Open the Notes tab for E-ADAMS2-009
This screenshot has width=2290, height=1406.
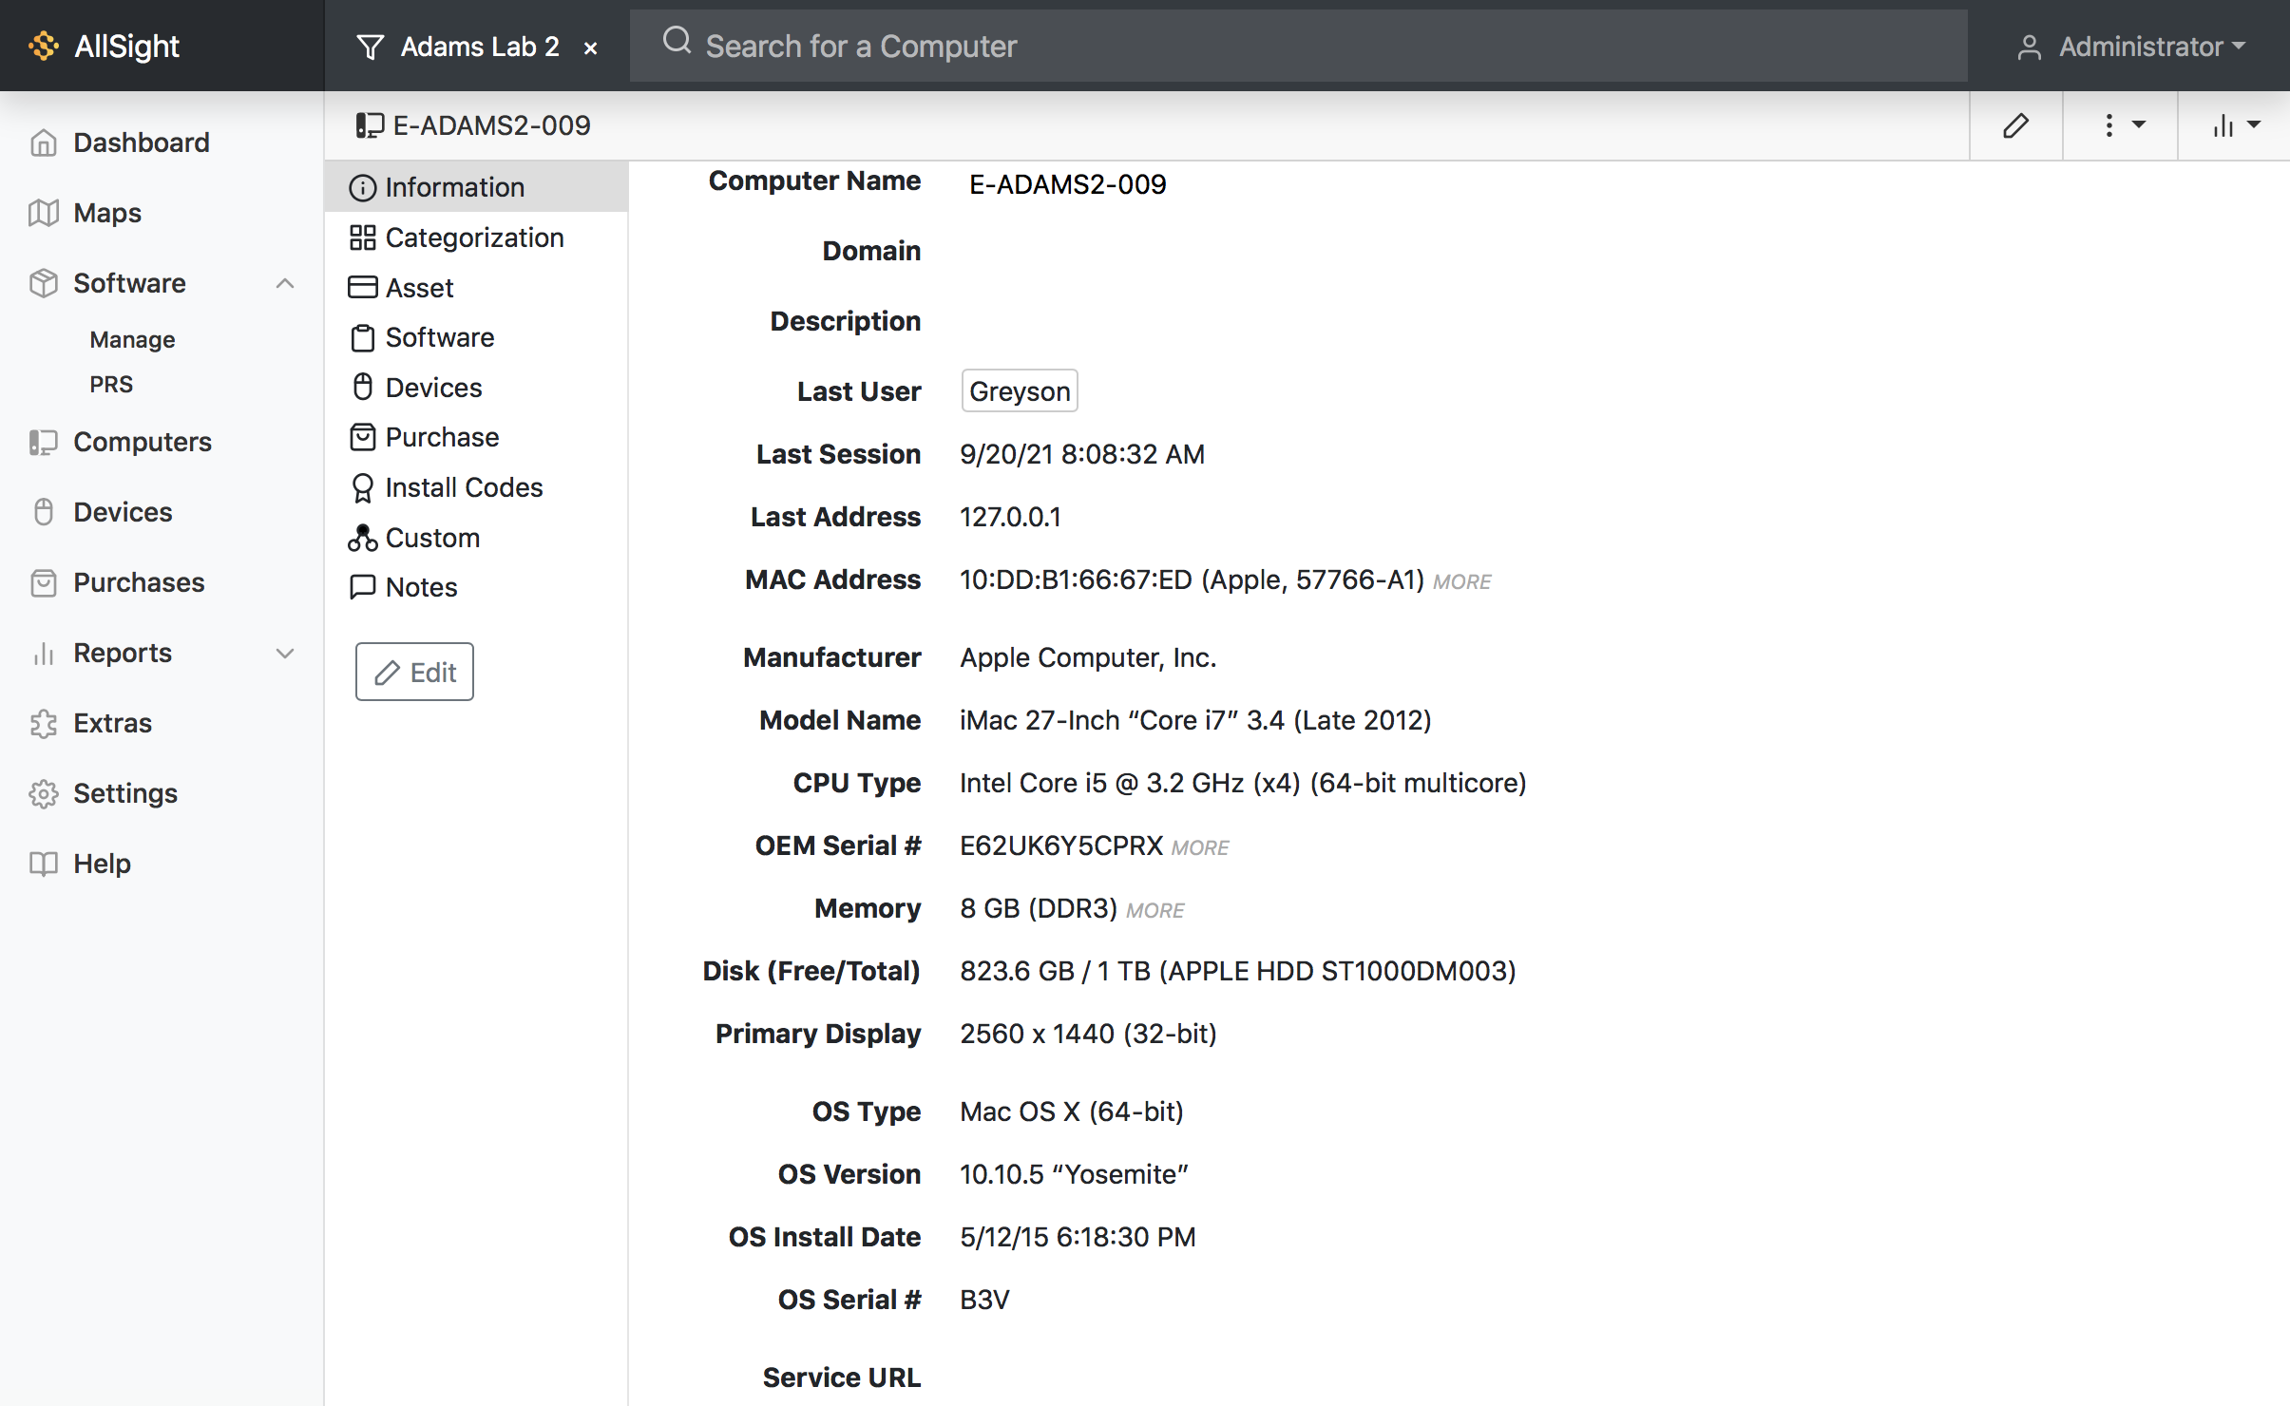(x=421, y=586)
